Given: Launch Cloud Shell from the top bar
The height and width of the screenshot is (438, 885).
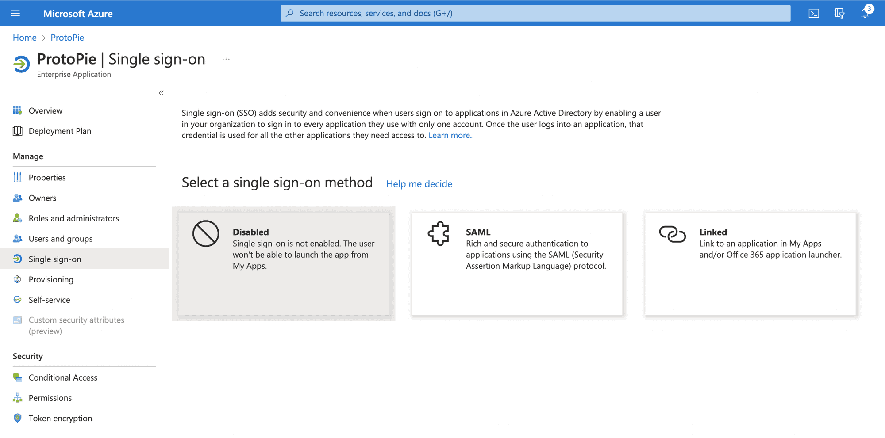Looking at the screenshot, I should point(814,13).
